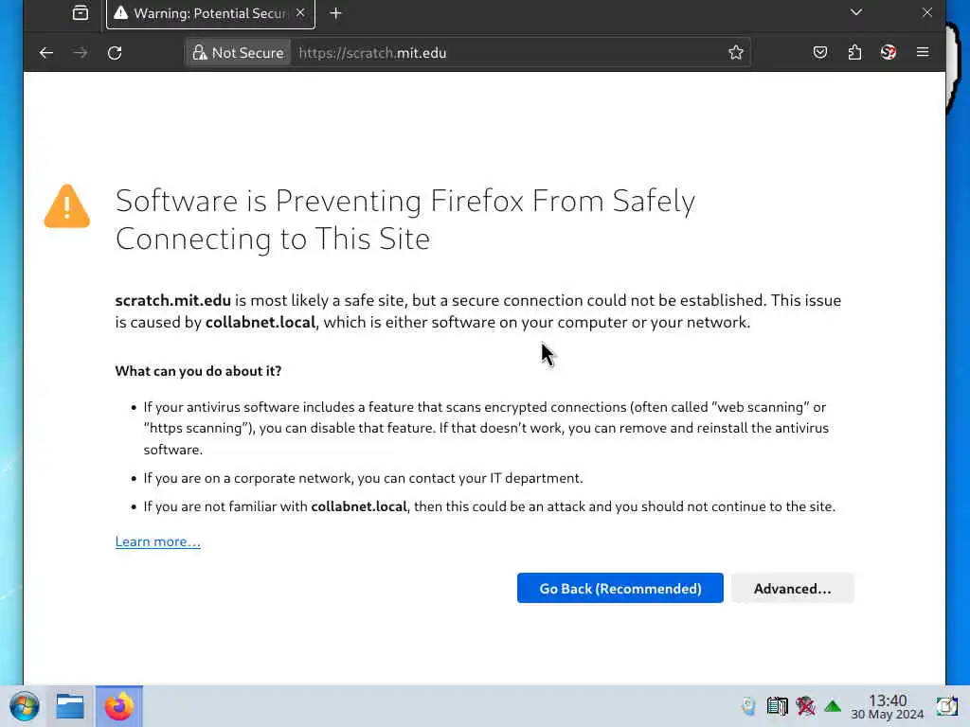Follow the Learn more… link

[x=158, y=541]
